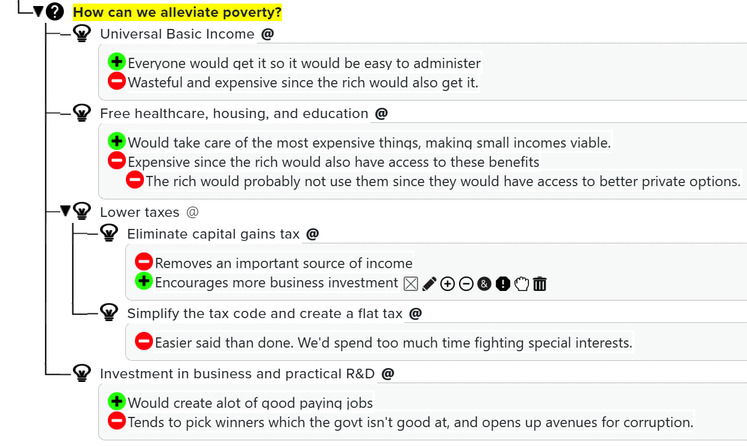Click red minus by 'Removes an important source of income'
This screenshot has width=747, height=447.
coord(144,261)
